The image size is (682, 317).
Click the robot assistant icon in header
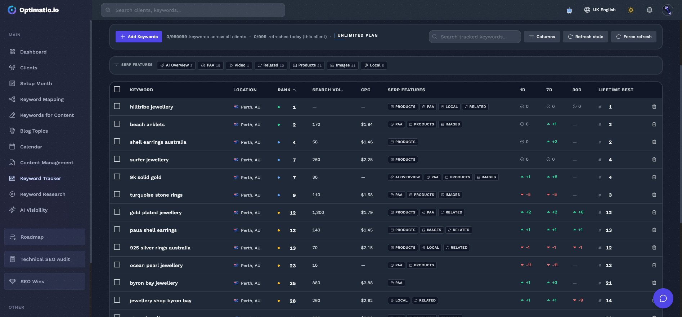(569, 10)
